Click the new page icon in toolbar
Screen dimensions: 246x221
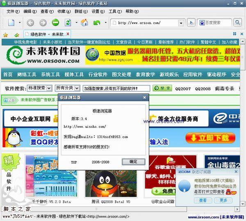pyautogui.click(x=11, y=23)
